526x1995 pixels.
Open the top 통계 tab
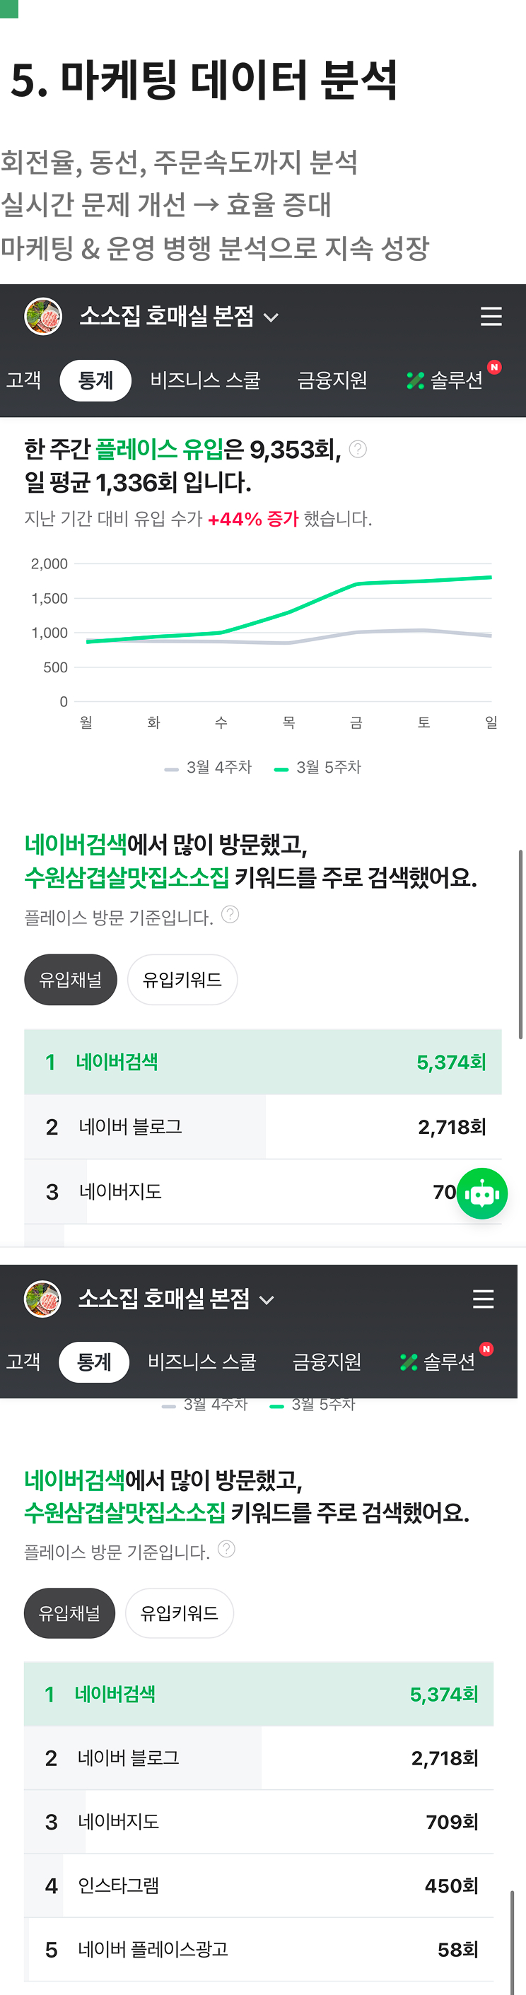pyautogui.click(x=95, y=380)
